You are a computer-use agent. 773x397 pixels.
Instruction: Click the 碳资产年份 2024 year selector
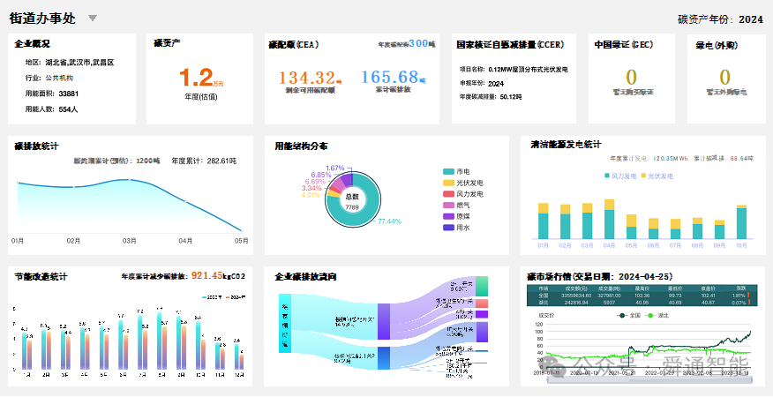720,19
